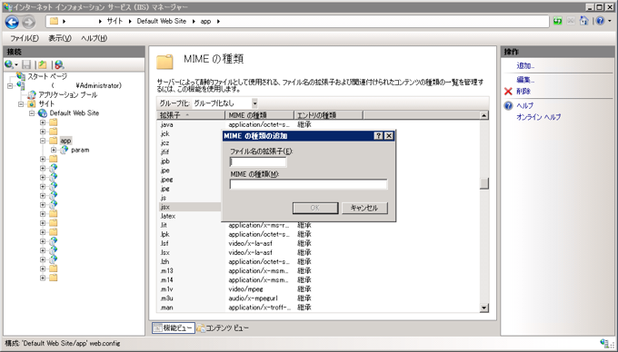
Task: Select the サイト folder icon
Action: tap(32, 103)
